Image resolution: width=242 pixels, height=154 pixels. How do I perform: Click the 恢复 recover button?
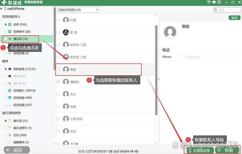(227, 150)
